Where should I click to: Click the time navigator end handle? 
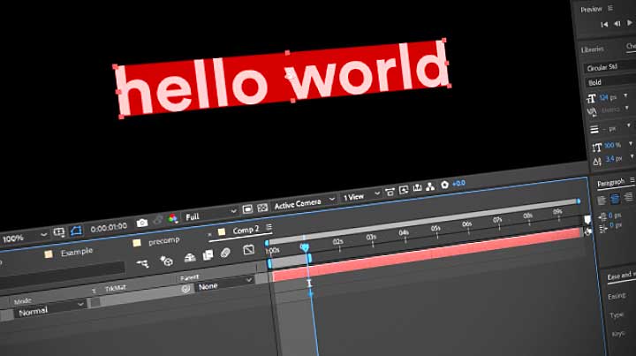point(579,201)
